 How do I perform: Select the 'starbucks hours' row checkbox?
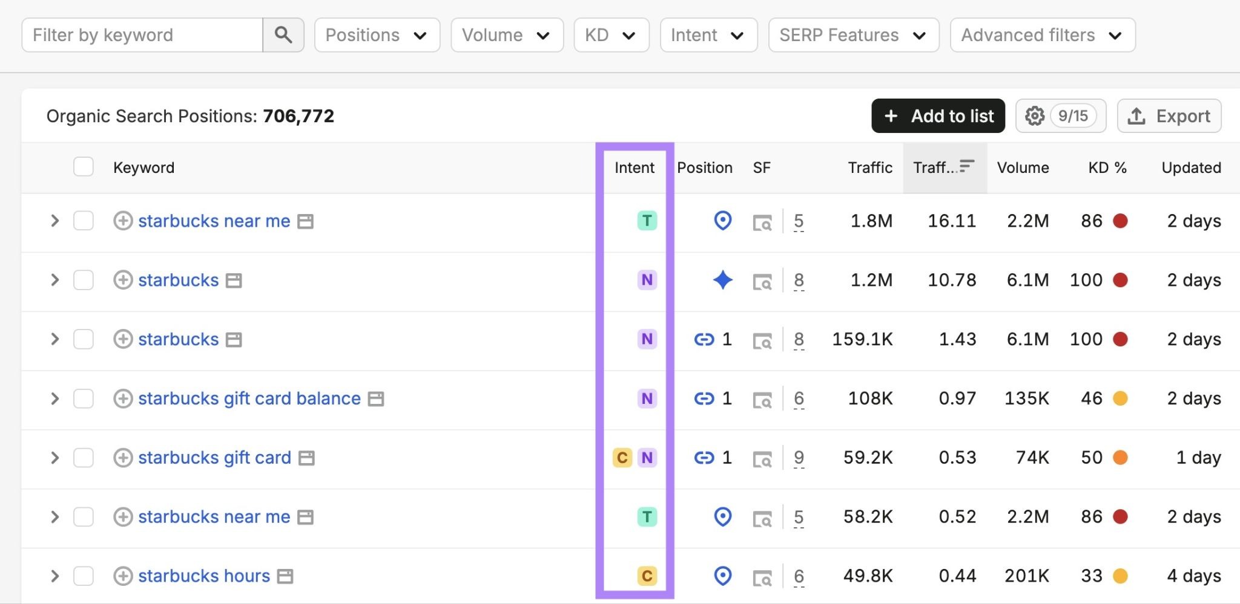[x=84, y=576]
